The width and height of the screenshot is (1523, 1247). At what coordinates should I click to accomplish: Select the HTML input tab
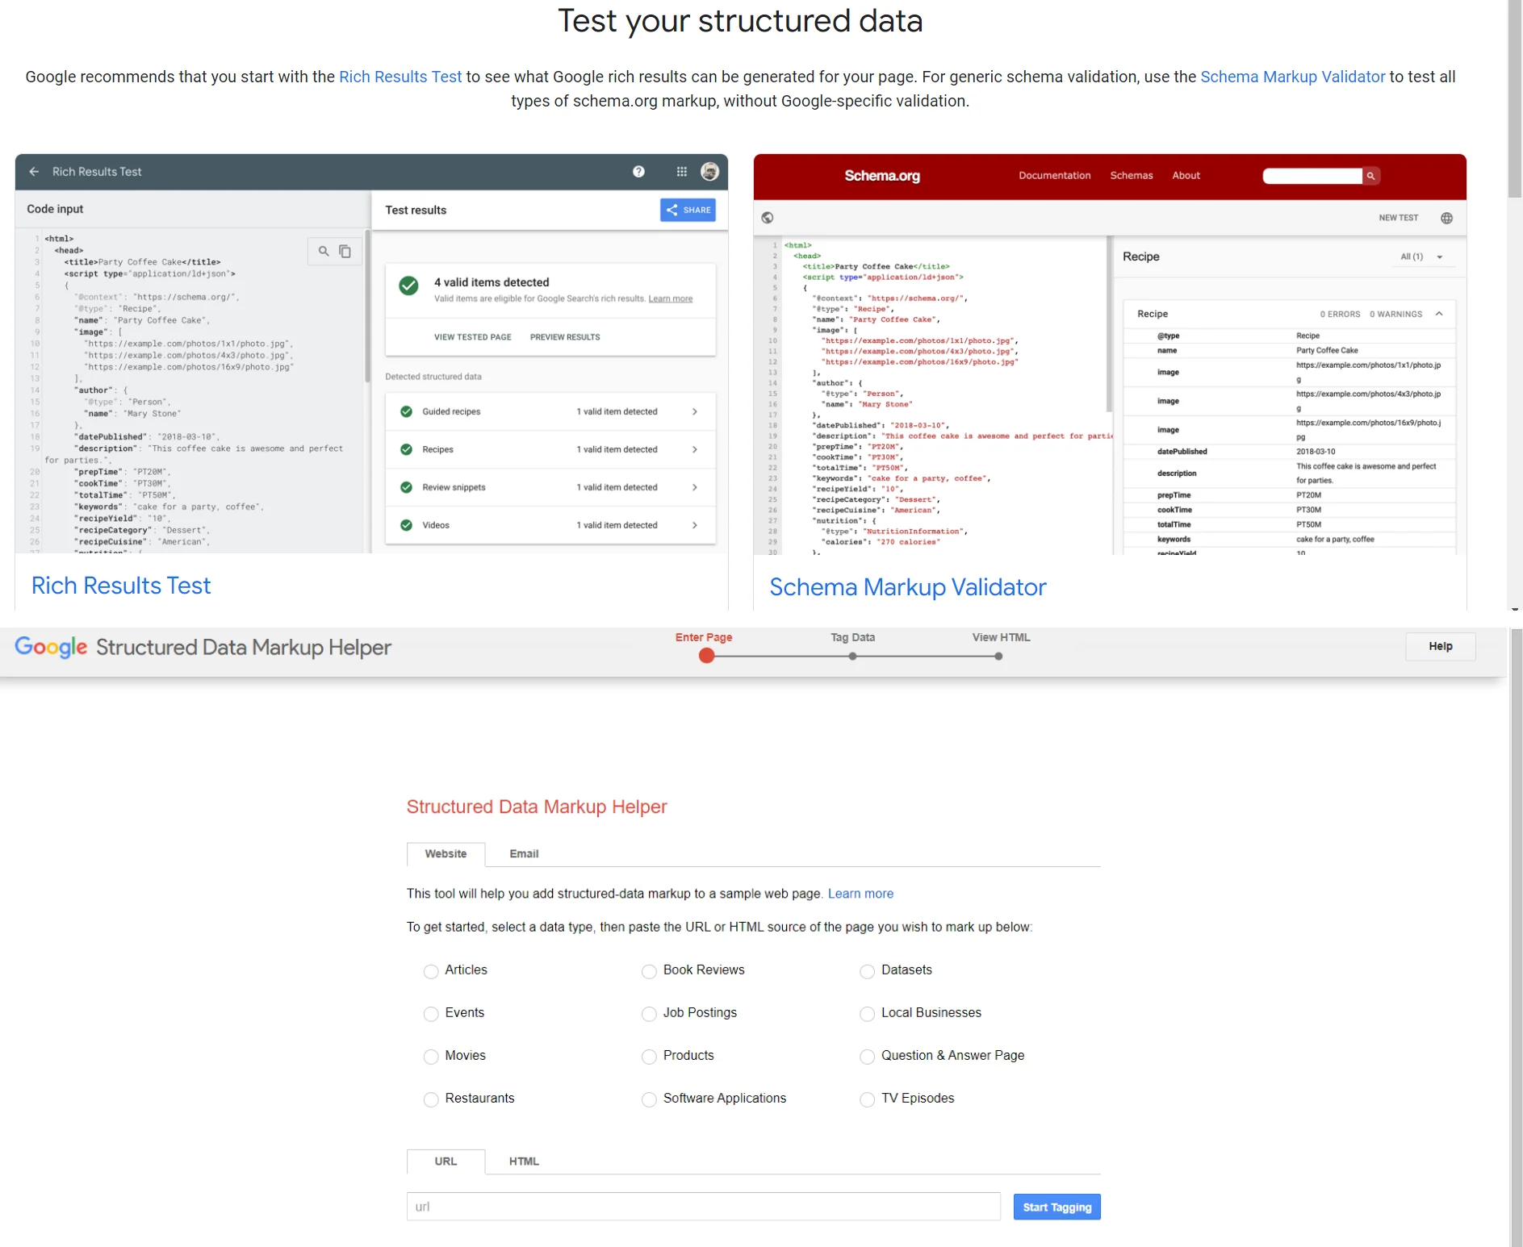524,1162
